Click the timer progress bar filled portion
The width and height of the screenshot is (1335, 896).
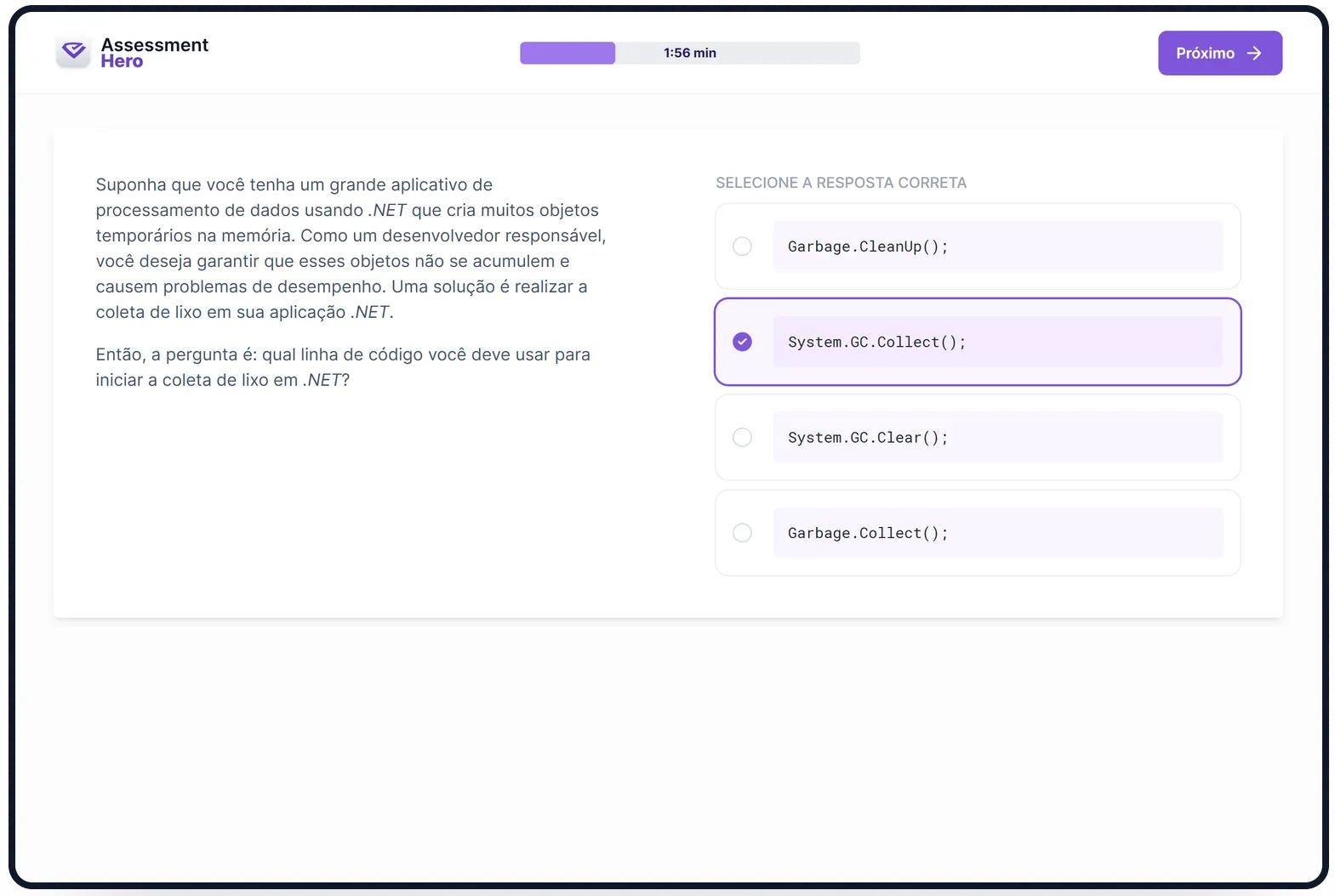pos(568,53)
